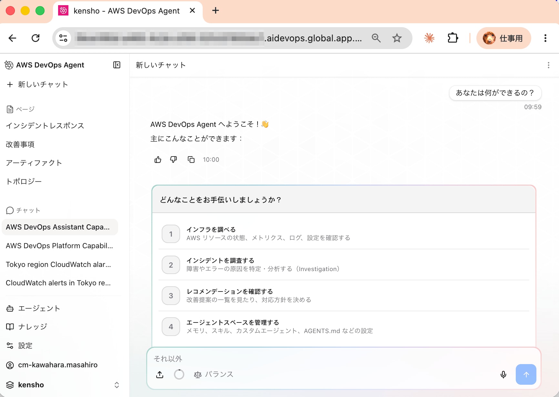Open browser extensions puzzle icon
This screenshot has height=397, width=559.
click(x=453, y=38)
